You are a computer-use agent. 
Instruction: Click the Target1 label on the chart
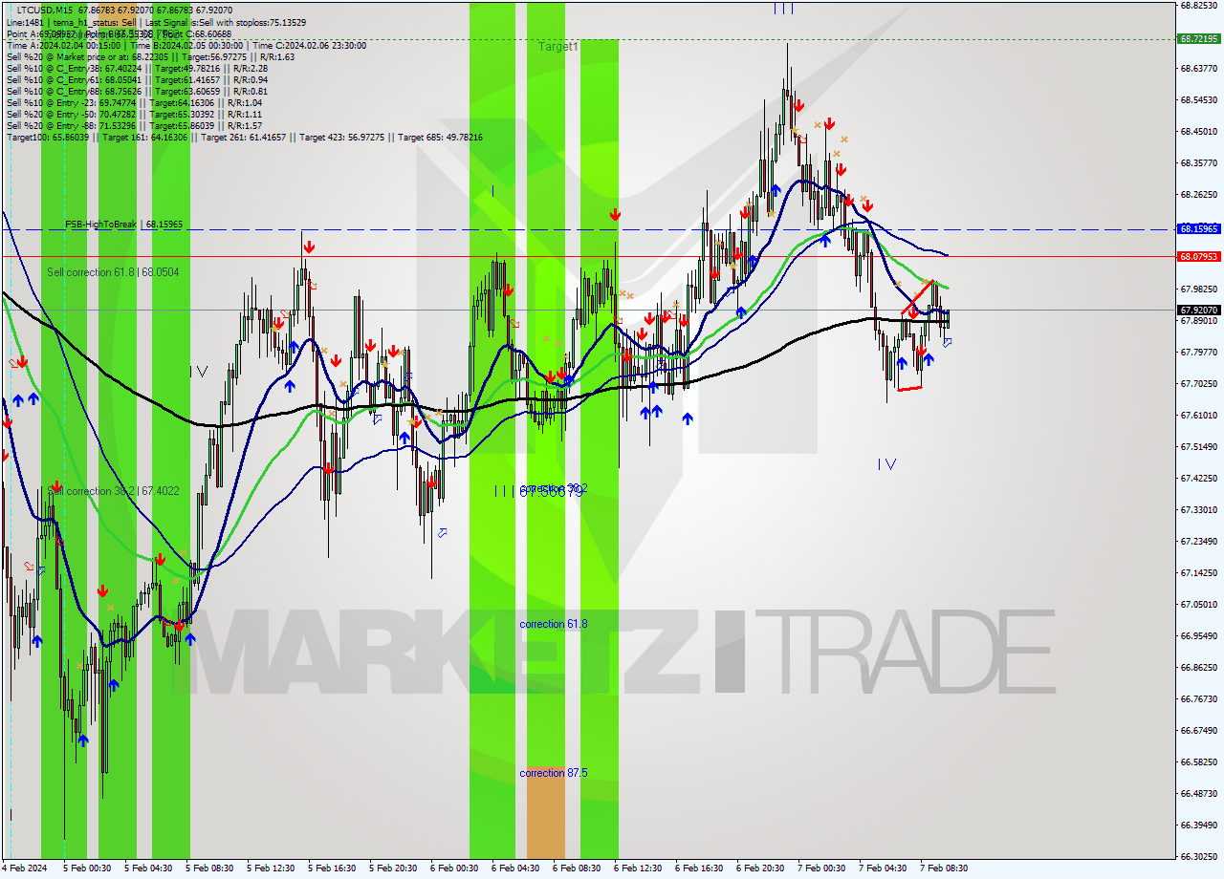pos(557,46)
